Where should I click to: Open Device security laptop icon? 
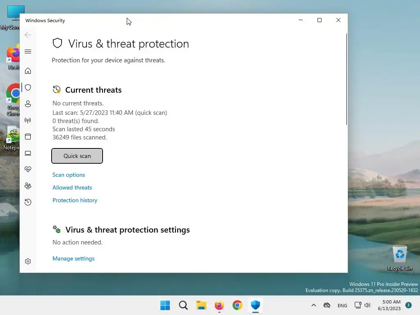coord(28,153)
